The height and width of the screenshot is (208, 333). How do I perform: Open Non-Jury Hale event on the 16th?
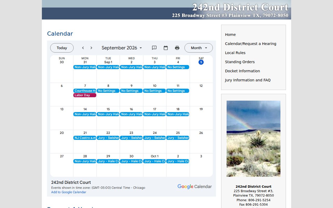(x=131, y=114)
